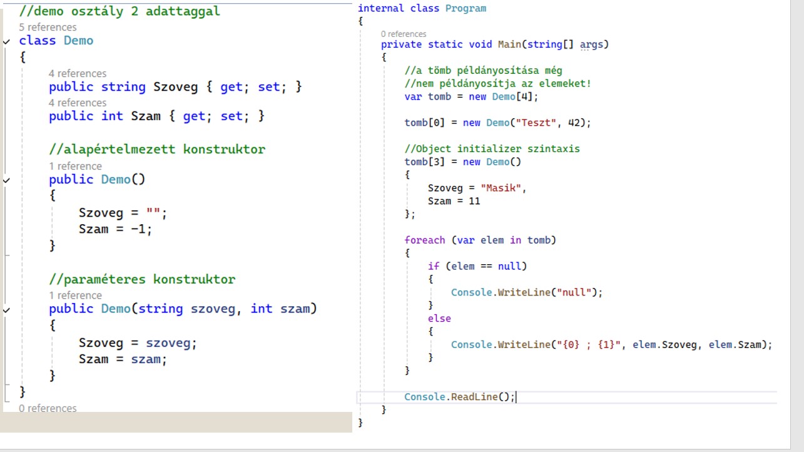Click '0 references' above the Main method
The height and width of the screenshot is (452, 804).
click(403, 34)
